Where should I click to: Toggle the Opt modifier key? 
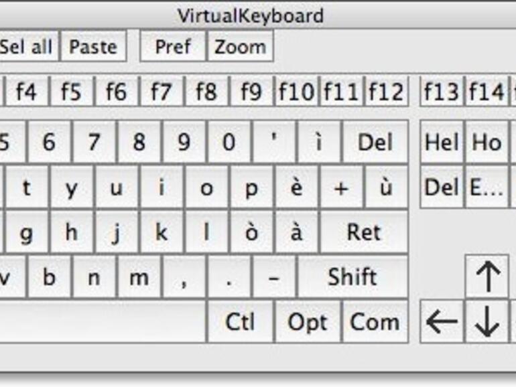click(x=308, y=322)
